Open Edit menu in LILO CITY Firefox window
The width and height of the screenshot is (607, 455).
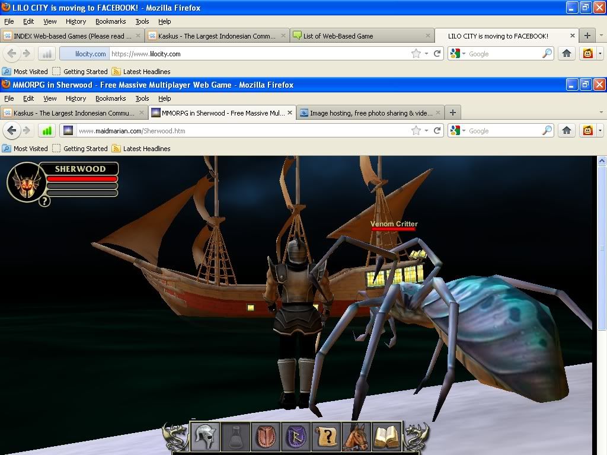(28, 21)
